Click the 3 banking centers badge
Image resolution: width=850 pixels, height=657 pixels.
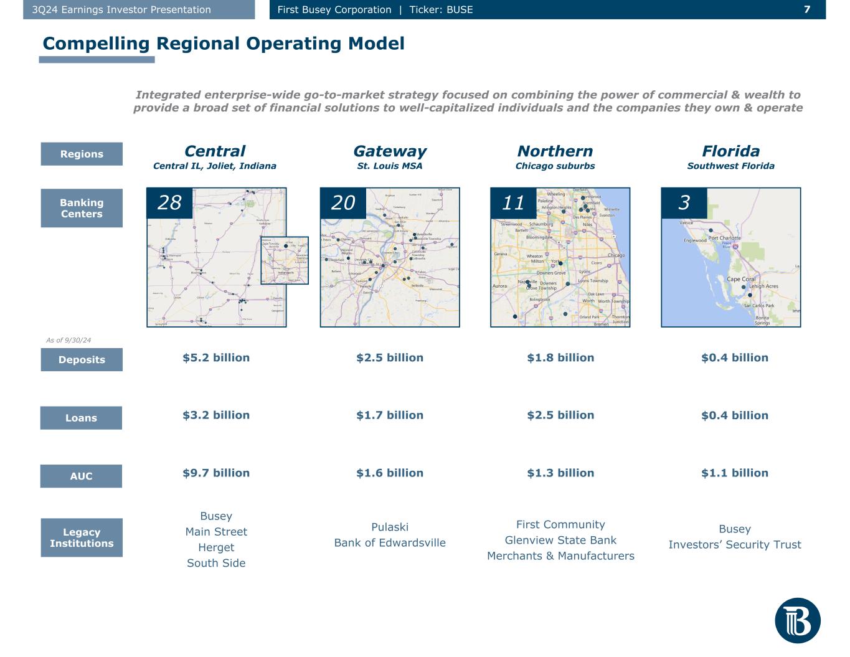coord(684,202)
